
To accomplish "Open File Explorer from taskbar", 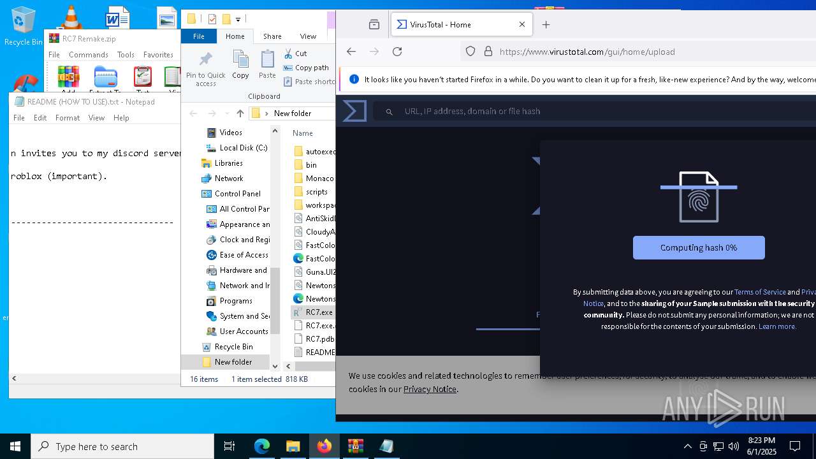I will [x=293, y=446].
